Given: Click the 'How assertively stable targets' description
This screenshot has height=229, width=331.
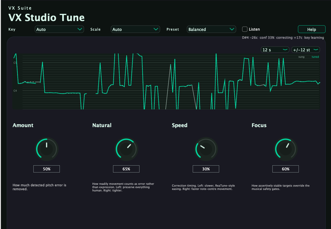Looking at the screenshot, I should pyautogui.click(x=280, y=187).
